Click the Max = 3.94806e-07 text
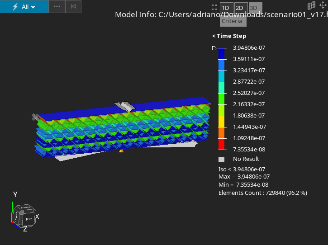The image size is (328, 245). [x=244, y=177]
